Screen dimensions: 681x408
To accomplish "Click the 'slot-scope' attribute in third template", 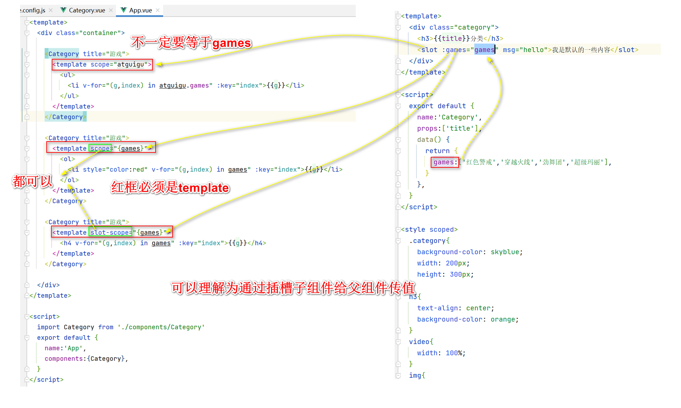I will click(110, 232).
